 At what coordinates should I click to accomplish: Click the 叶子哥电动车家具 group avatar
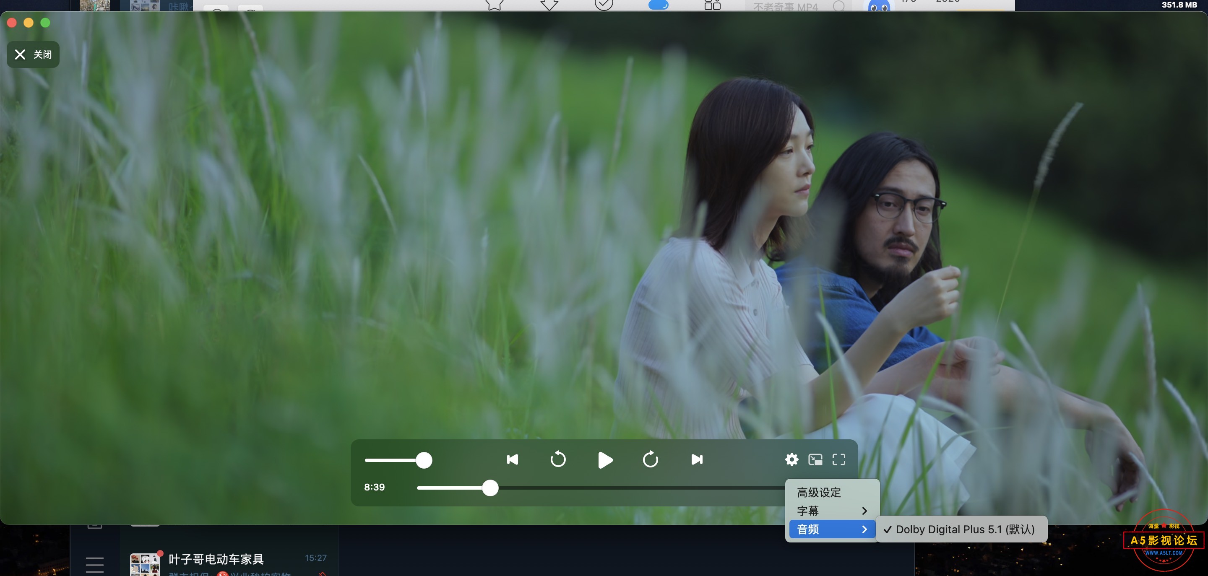(x=145, y=564)
